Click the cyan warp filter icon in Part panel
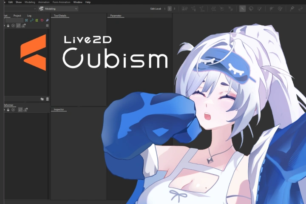306x204 pixels. [x=26, y=20]
